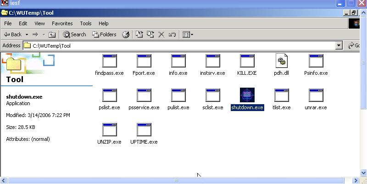Select the unrar.exe file
Viewport: 367px width, 184px height.
pos(316,95)
